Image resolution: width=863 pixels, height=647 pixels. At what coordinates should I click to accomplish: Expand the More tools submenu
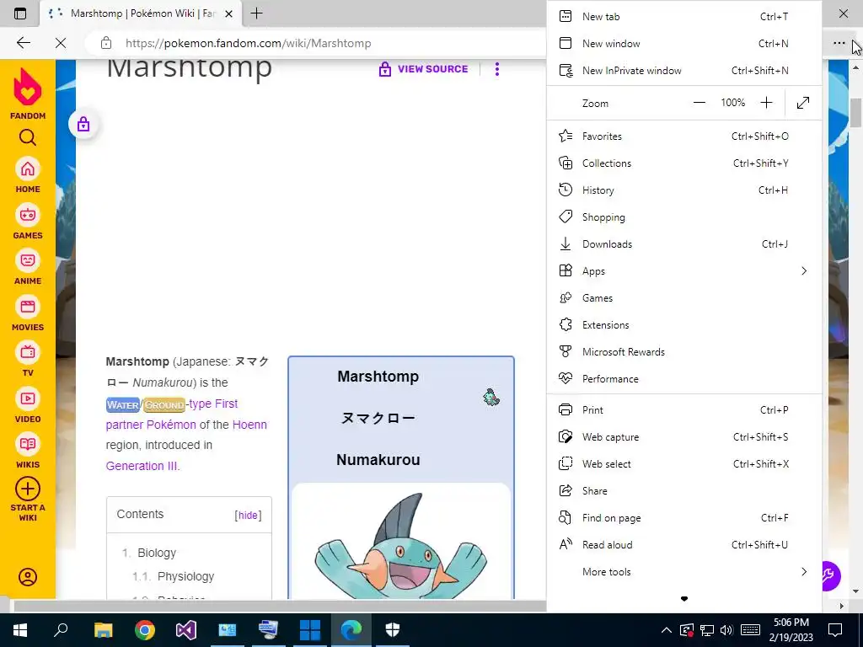tap(684, 572)
